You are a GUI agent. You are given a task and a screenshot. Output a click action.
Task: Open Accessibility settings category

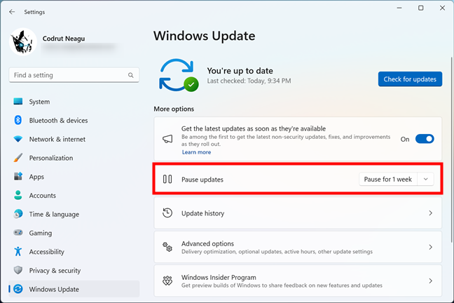pyautogui.click(x=74, y=252)
